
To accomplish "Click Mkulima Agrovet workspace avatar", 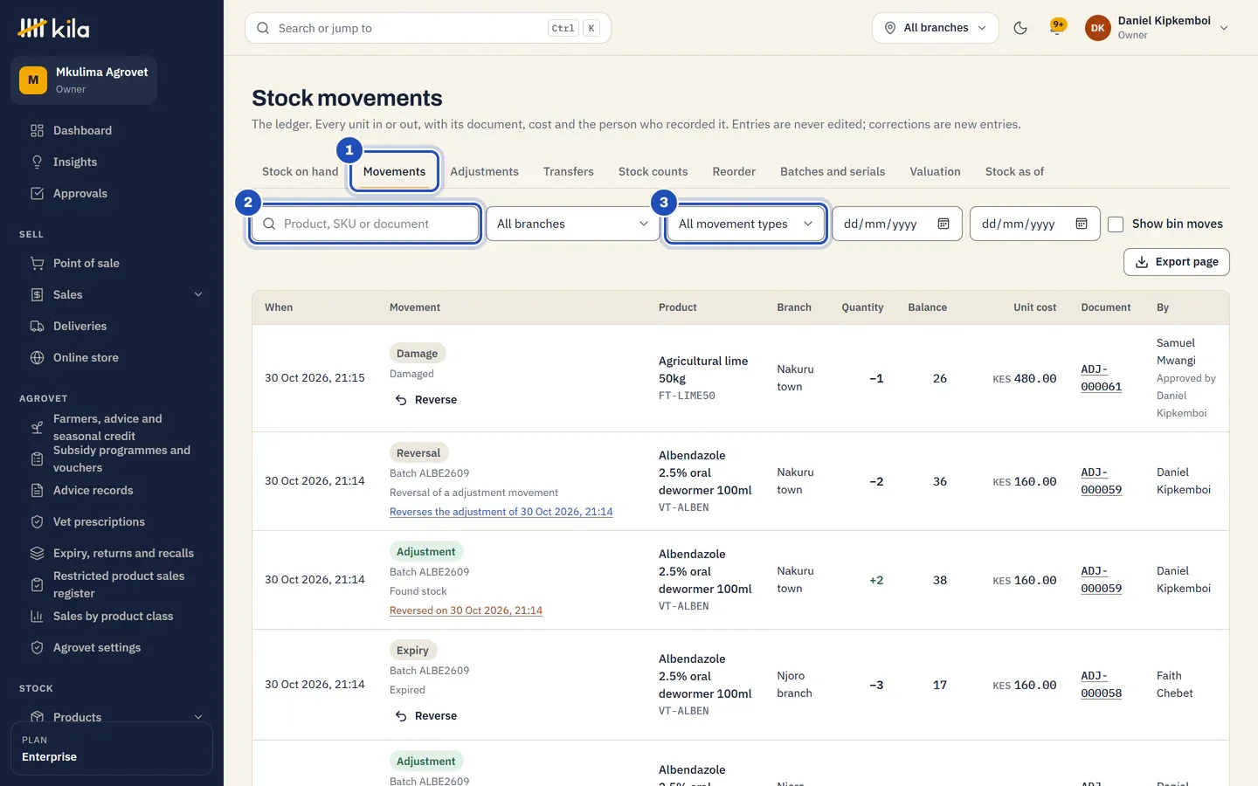I will 33,79.
